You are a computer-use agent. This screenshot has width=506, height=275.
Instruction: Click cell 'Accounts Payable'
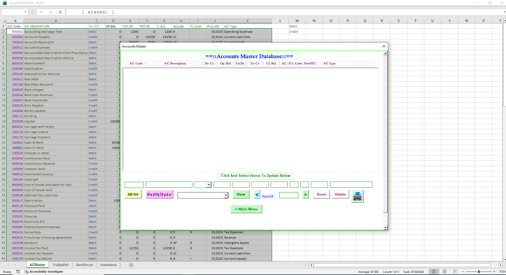[56, 37]
